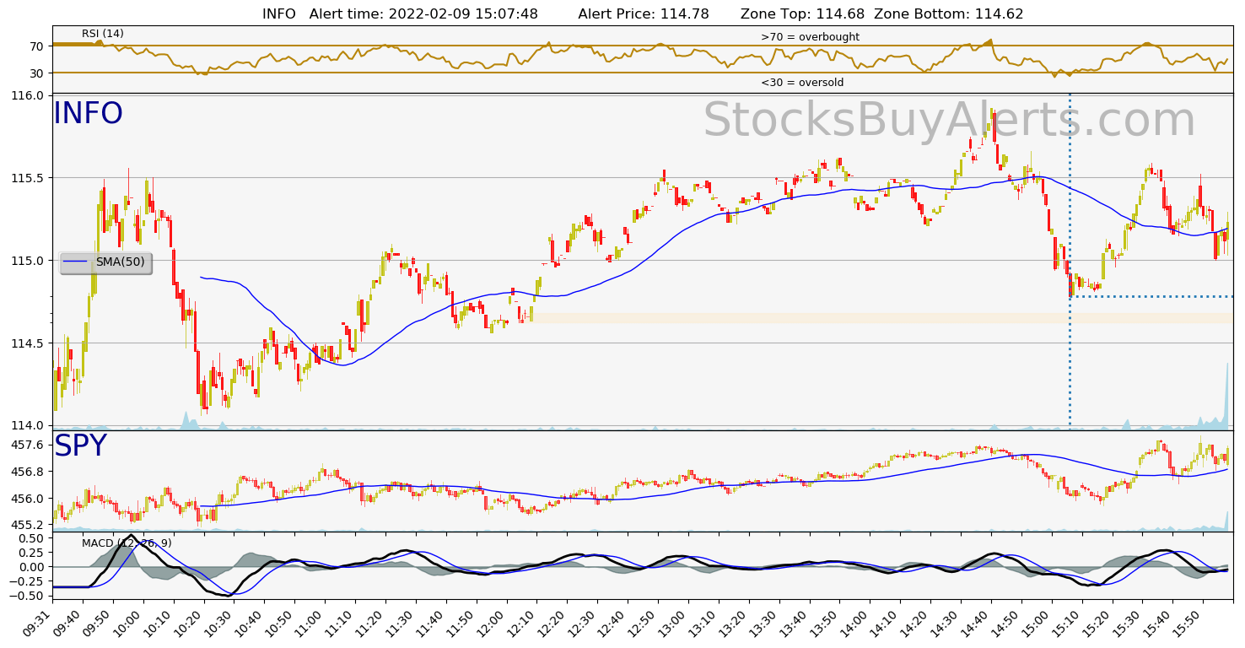Viewport: 1245px width, 648px height.
Task: Click the 'Alert Price: 114.78' title text
Action: click(644, 13)
